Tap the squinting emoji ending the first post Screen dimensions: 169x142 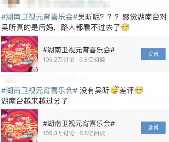(x=125, y=27)
